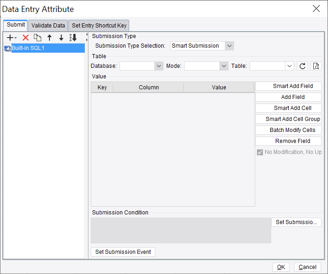Confirm with the OK button

pyautogui.click(x=281, y=267)
